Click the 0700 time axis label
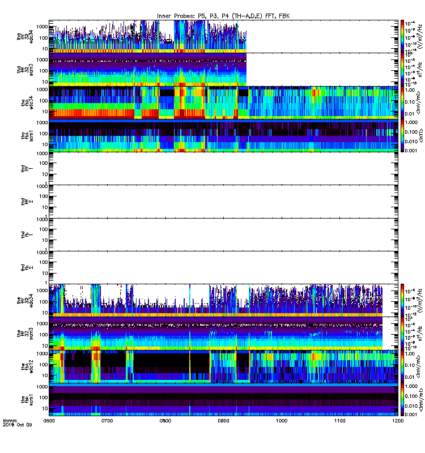 pos(107,421)
